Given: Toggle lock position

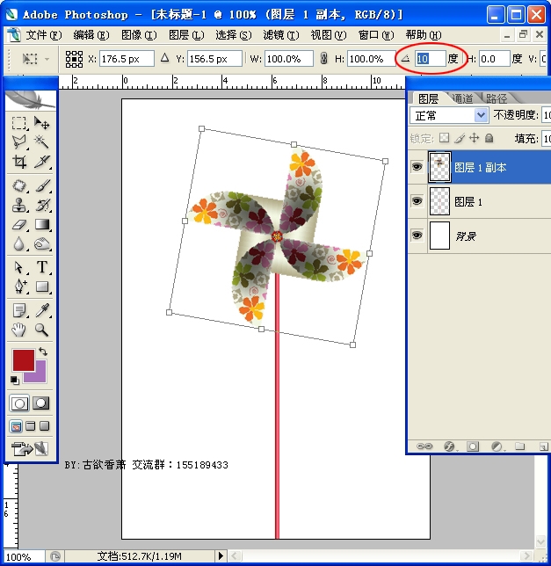Looking at the screenshot, I should (x=475, y=138).
